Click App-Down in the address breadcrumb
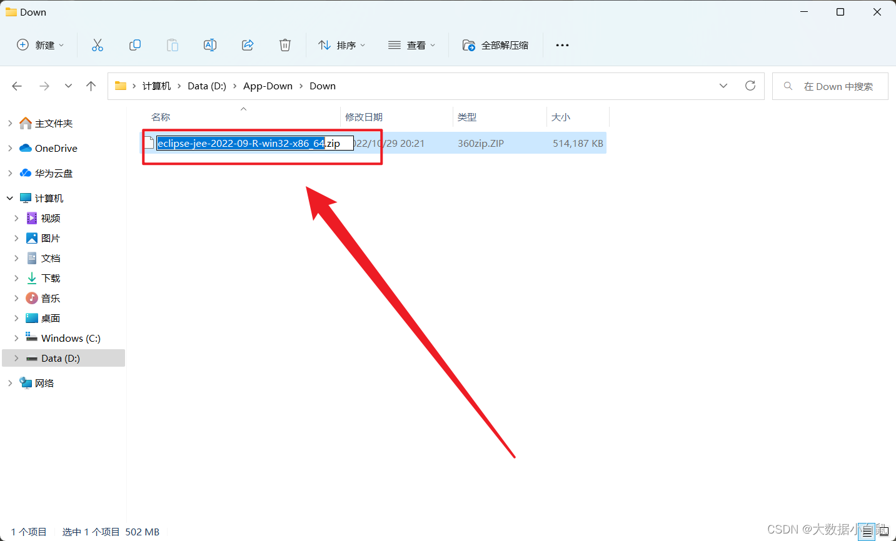The width and height of the screenshot is (896, 541). [x=268, y=86]
